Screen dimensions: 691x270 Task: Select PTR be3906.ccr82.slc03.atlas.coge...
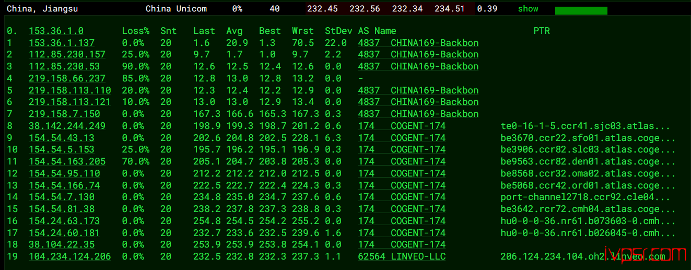[588, 149]
